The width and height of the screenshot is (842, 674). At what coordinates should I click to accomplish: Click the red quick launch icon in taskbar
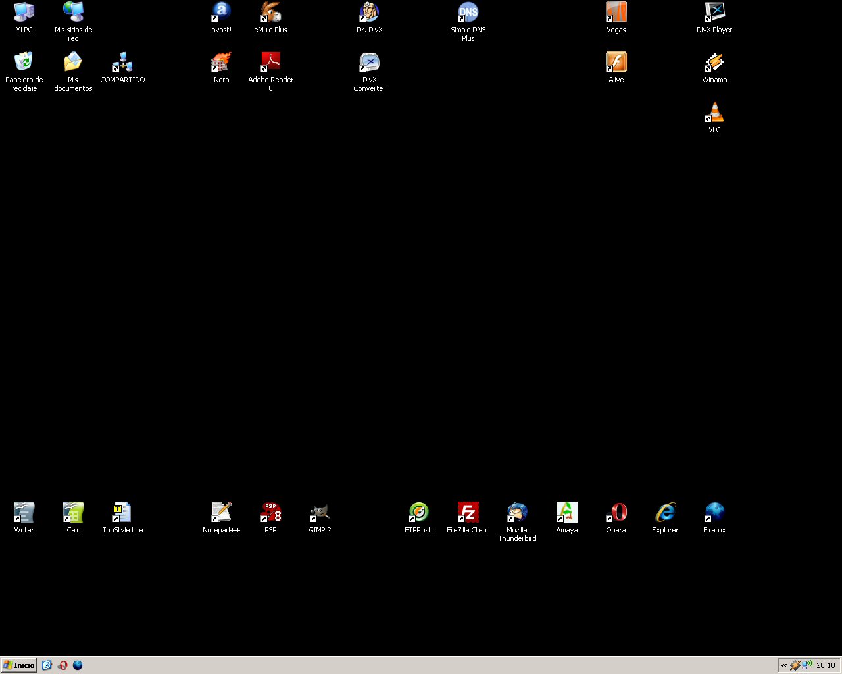tap(62, 665)
